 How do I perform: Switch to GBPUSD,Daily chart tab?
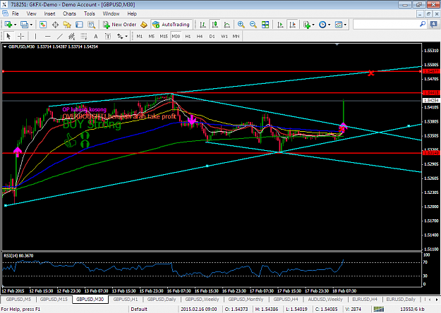[162, 299]
